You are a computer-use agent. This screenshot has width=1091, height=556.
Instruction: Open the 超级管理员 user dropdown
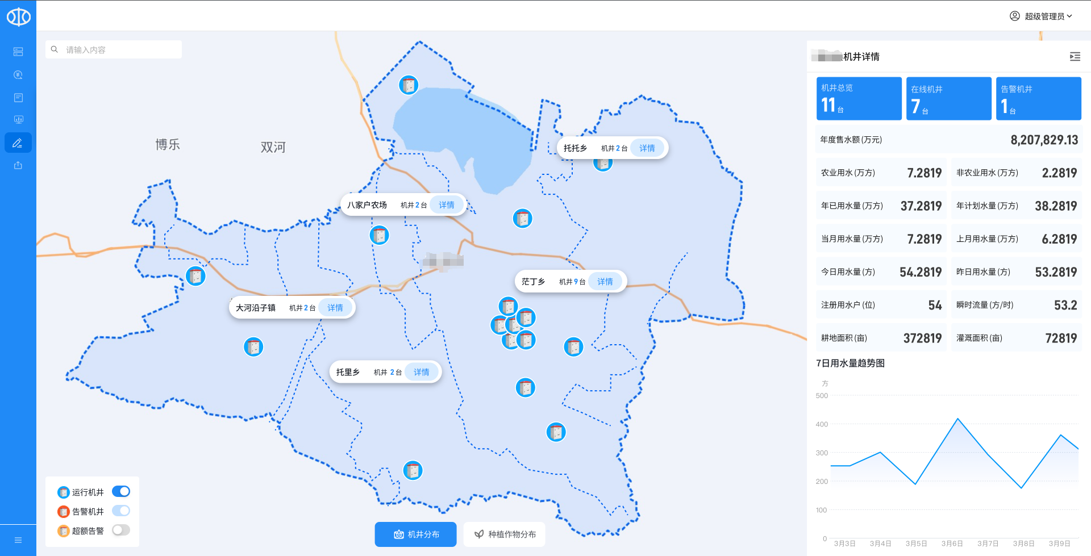tap(1041, 16)
